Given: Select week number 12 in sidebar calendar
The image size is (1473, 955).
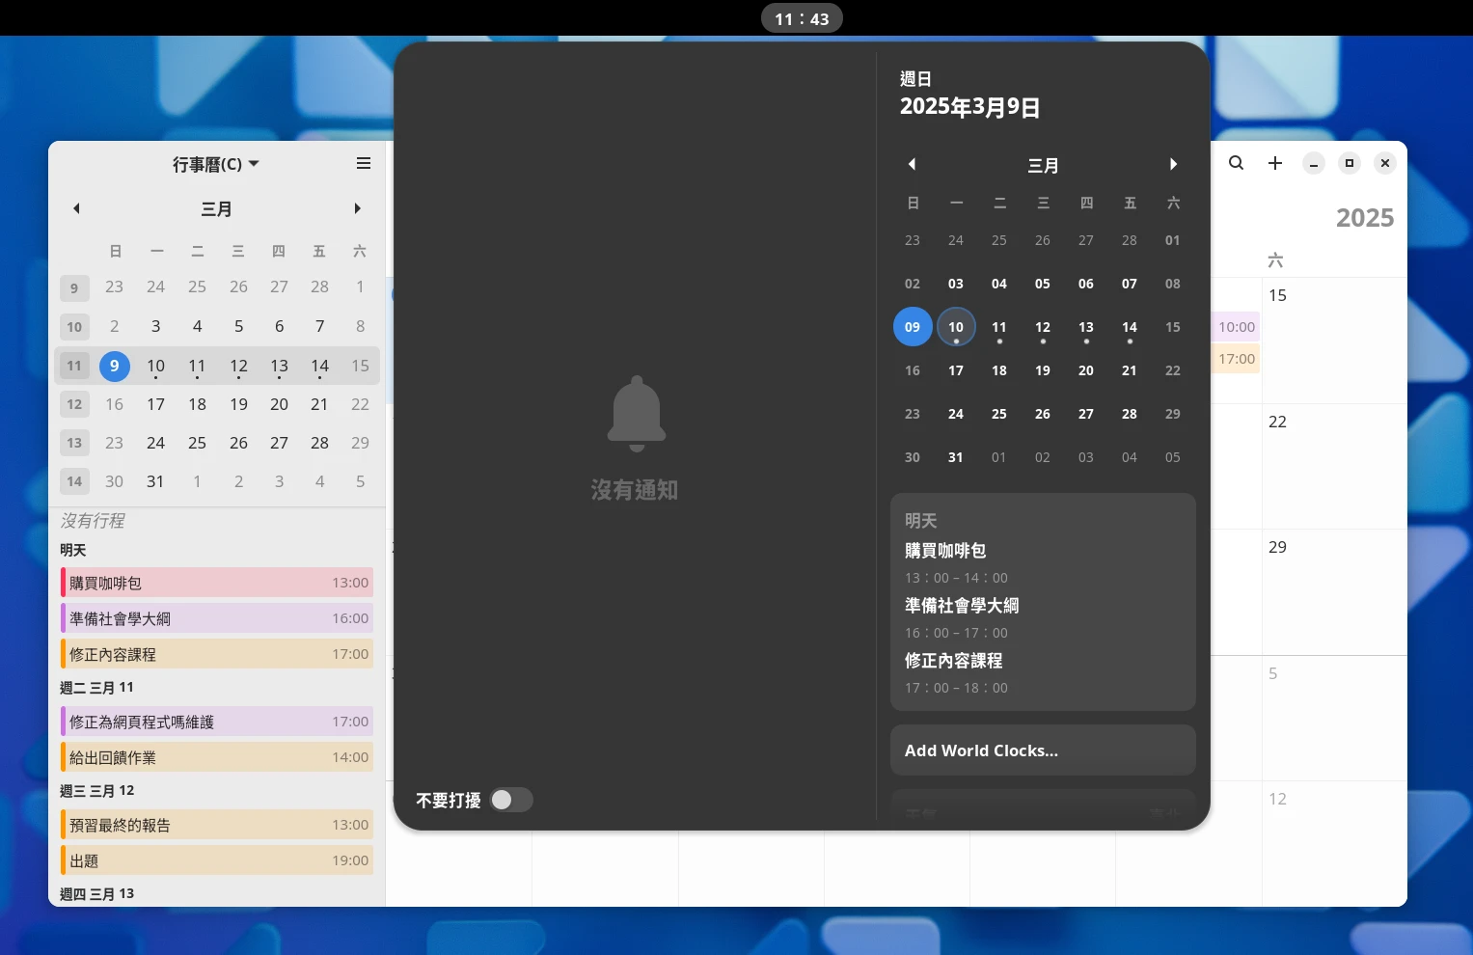Looking at the screenshot, I should (74, 404).
